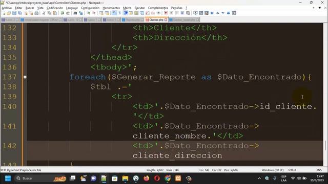Collapse the foreach block fold marker on line 137

(25, 77)
